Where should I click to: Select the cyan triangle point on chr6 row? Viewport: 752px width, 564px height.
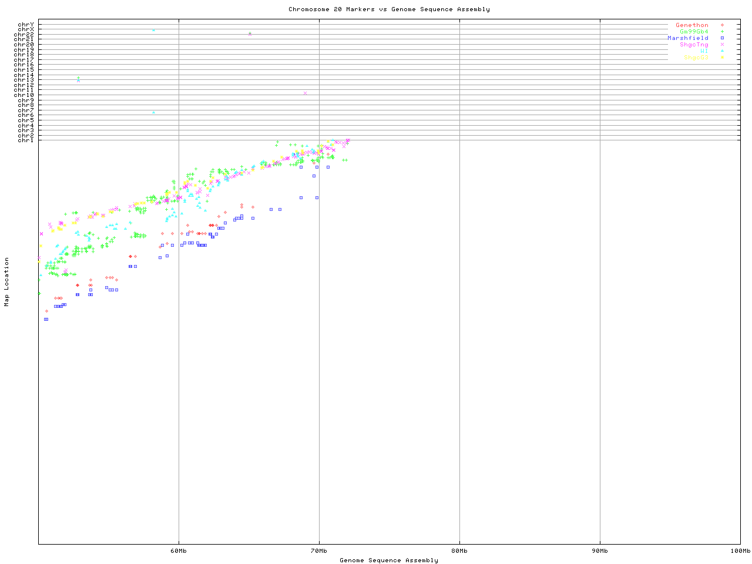tap(154, 112)
